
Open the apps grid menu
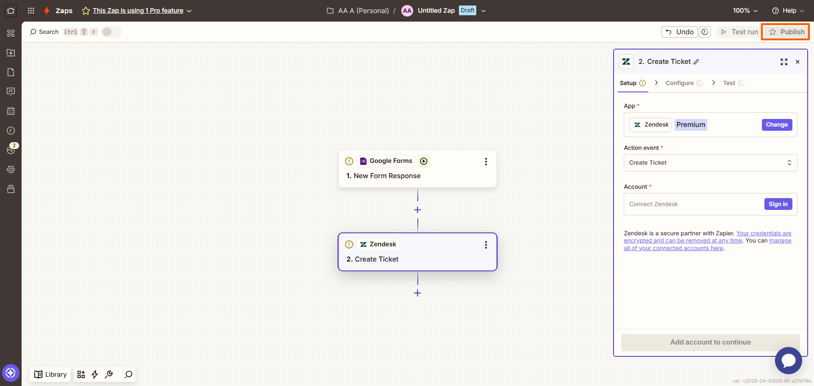click(x=31, y=11)
